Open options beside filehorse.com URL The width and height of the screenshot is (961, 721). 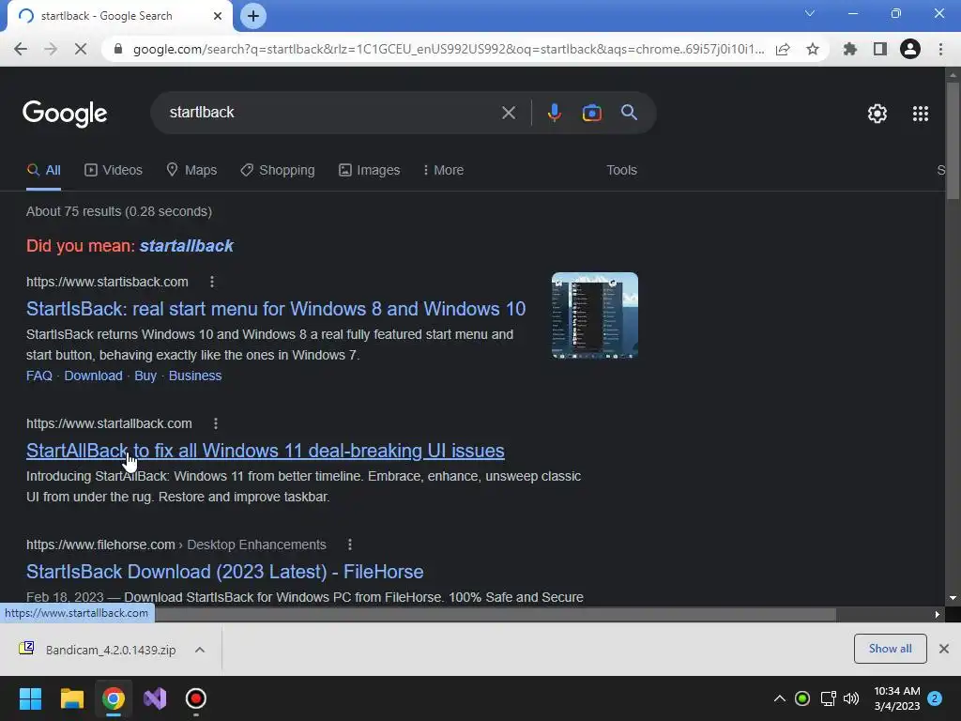(x=350, y=545)
